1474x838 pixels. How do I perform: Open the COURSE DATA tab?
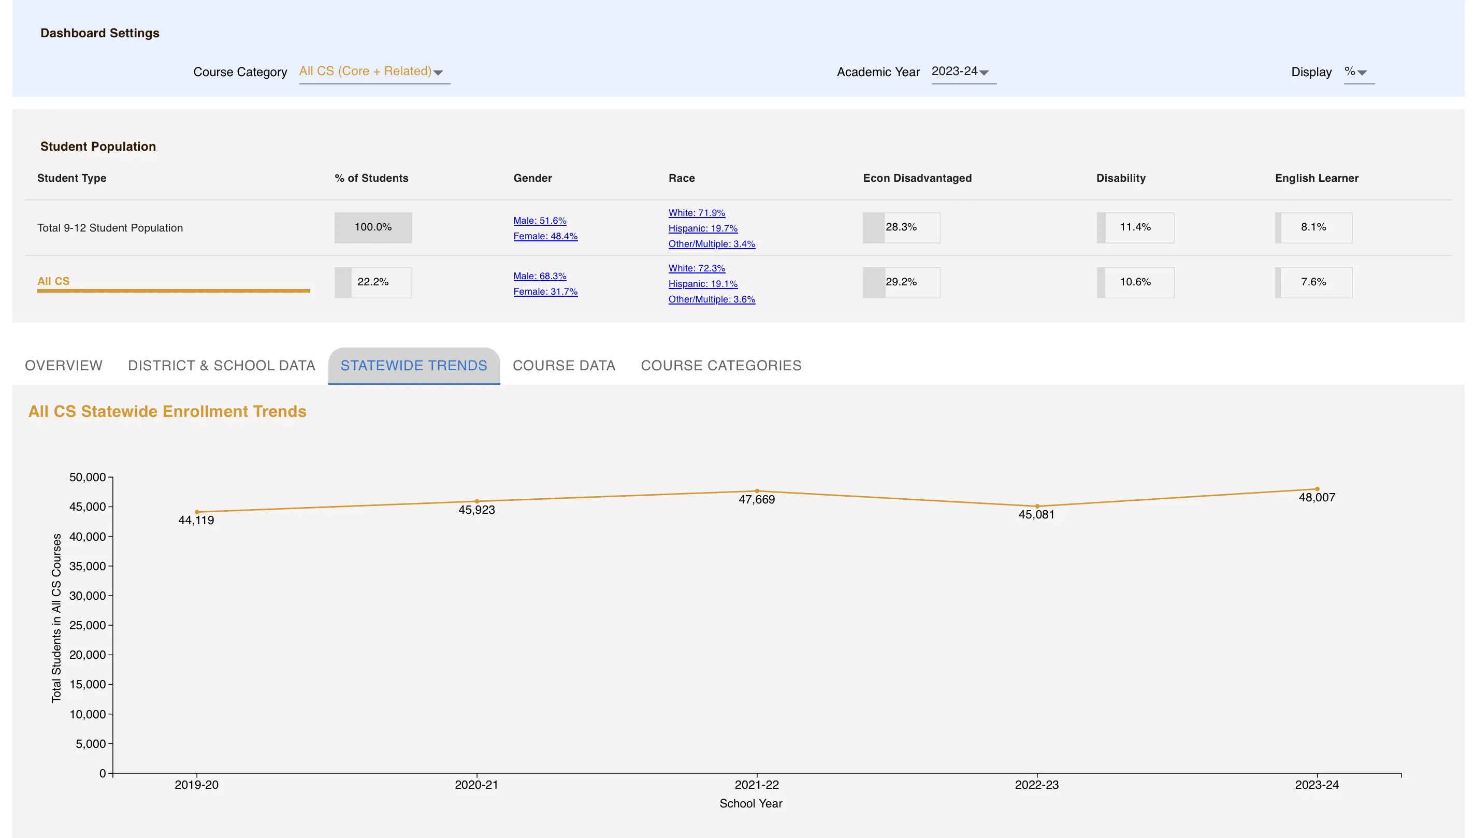[563, 365]
